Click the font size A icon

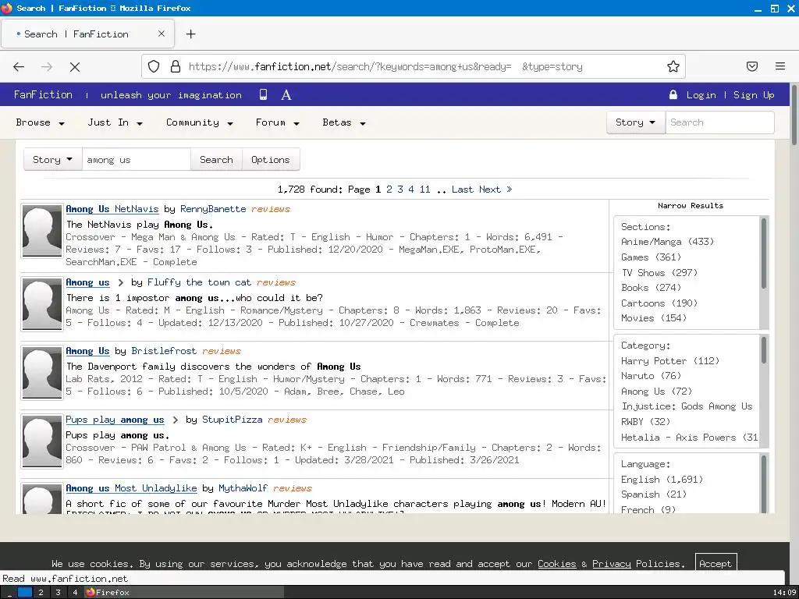coord(286,94)
